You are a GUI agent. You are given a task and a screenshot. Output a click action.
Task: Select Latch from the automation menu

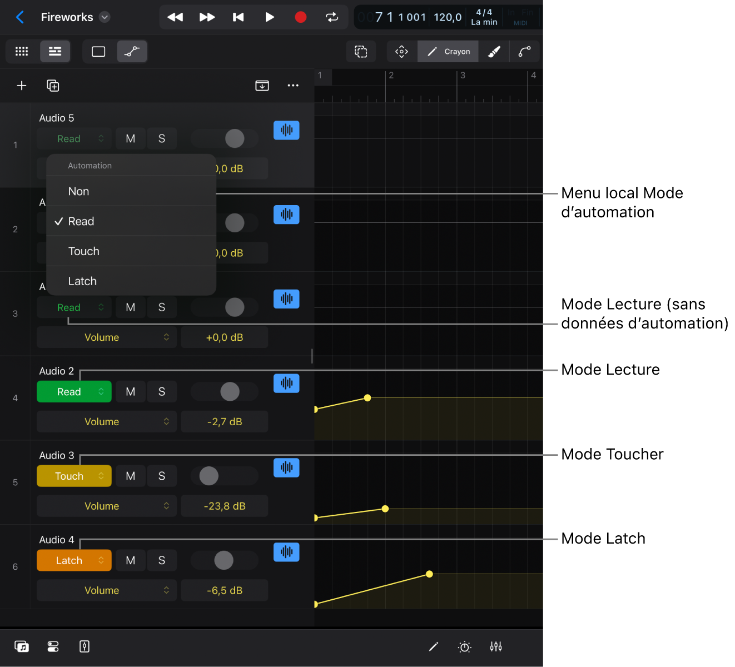(x=131, y=281)
